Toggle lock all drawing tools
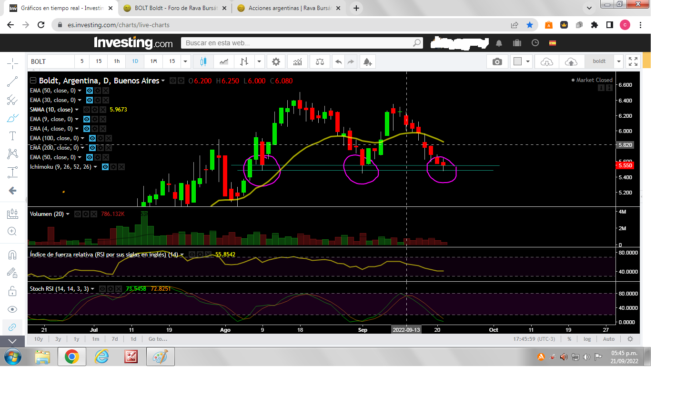The image size is (686, 408). pyautogui.click(x=12, y=291)
